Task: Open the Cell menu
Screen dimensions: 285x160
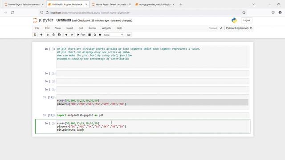Action: click(x=81, y=28)
